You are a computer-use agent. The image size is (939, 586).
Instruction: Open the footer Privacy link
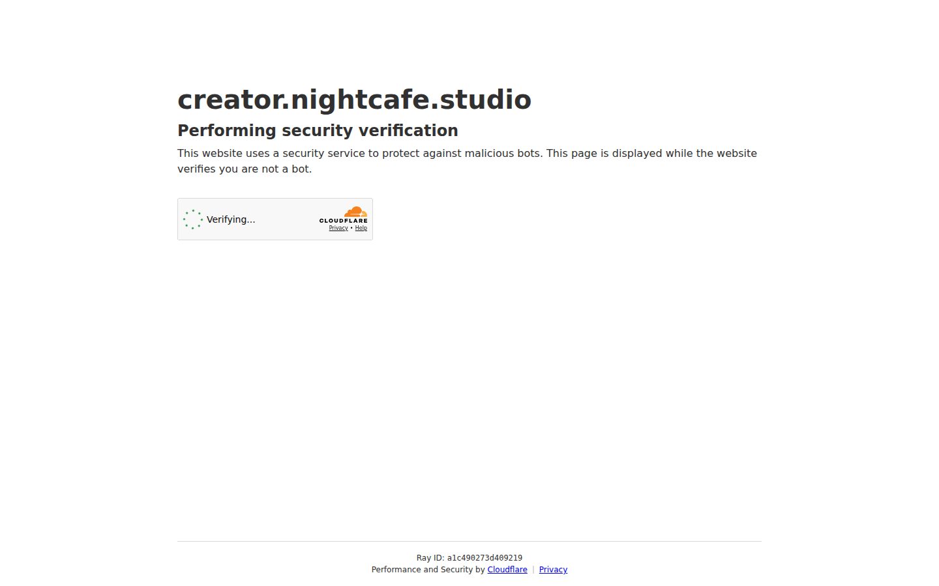(553, 570)
